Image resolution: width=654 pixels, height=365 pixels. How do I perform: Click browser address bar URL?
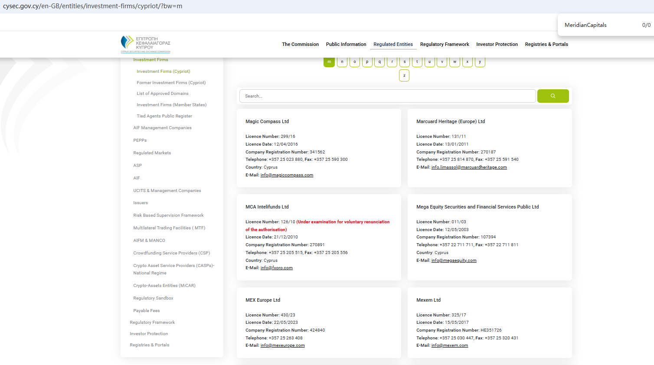(92, 6)
